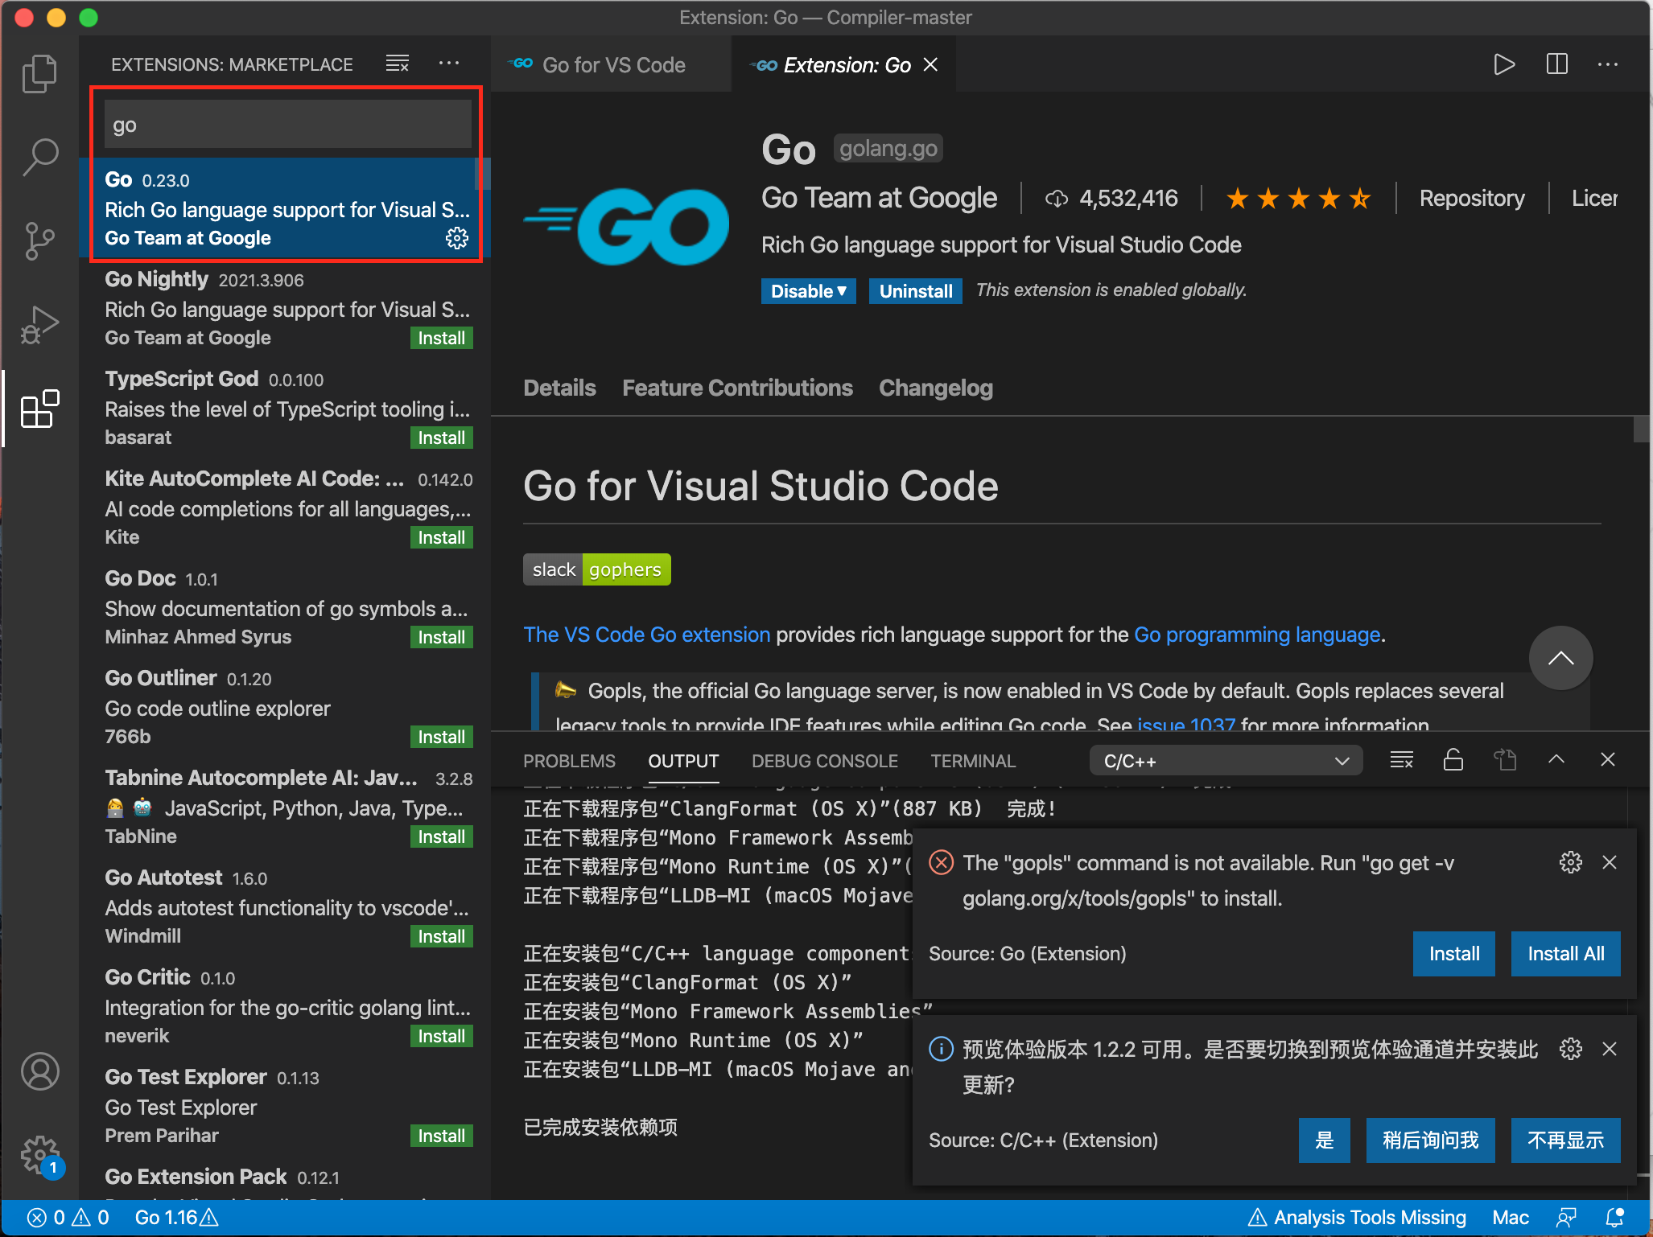Clear extensions search results icon
1653x1237 pixels.
click(398, 64)
